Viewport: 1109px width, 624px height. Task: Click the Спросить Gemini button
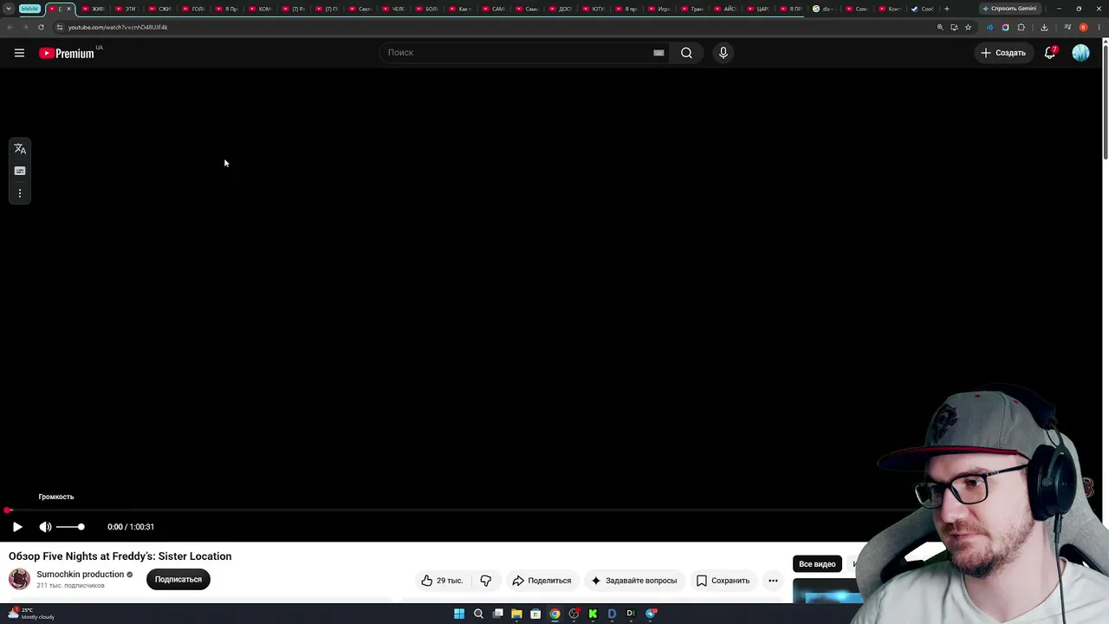coord(1009,9)
